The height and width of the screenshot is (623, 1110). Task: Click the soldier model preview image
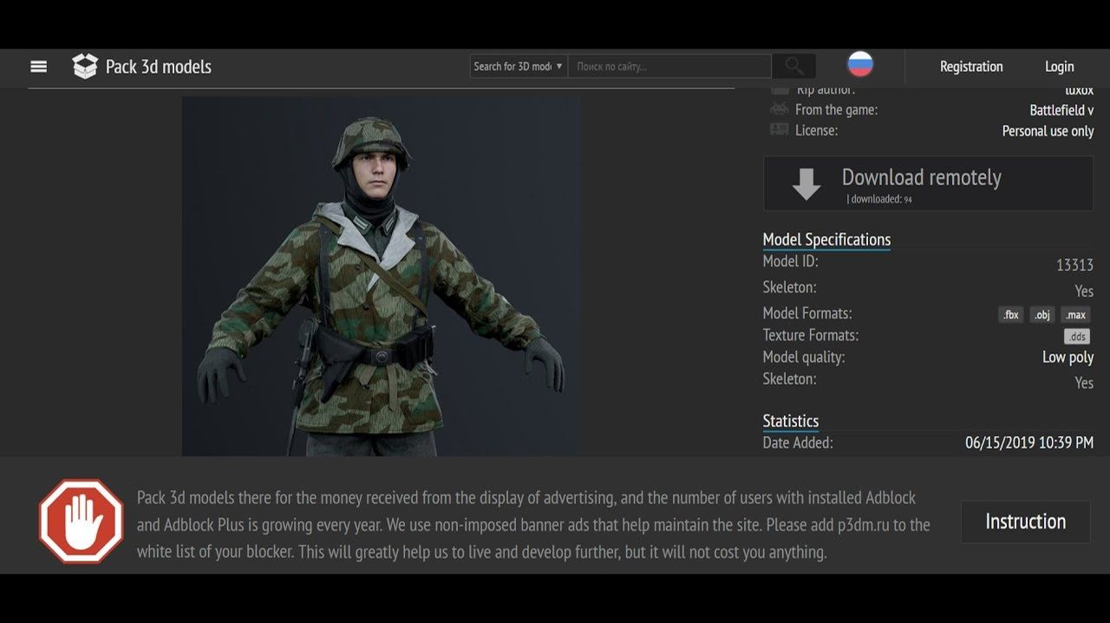[x=382, y=276]
